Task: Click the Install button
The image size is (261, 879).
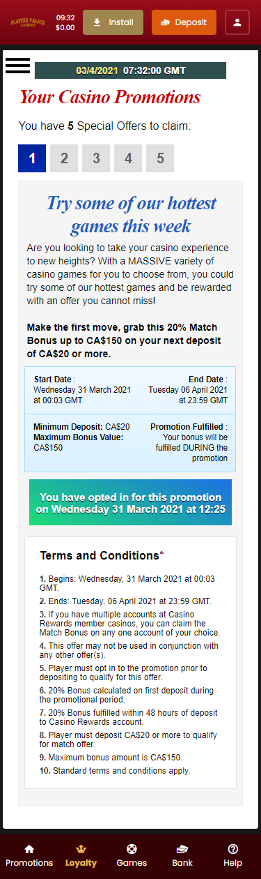Action: pyautogui.click(x=113, y=22)
